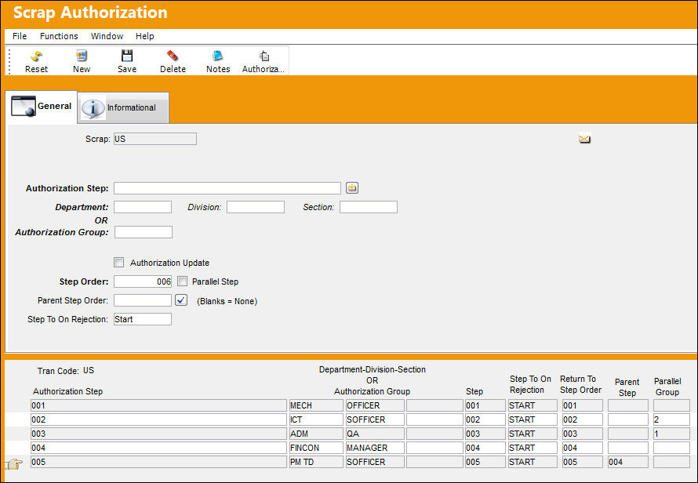The image size is (698, 483).
Task: Select authorization step row 004
Action: tap(158, 448)
